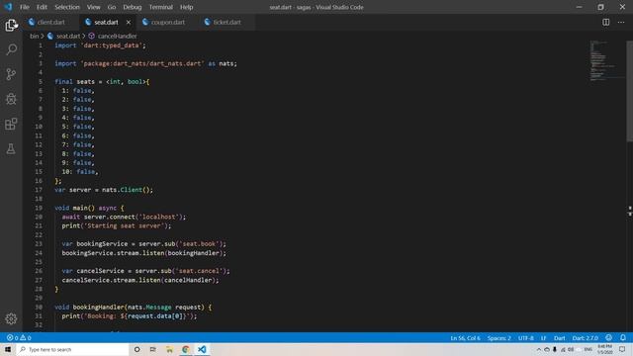Open errors and warnings count in status bar
The height and width of the screenshot is (356, 633).
click(x=19, y=338)
